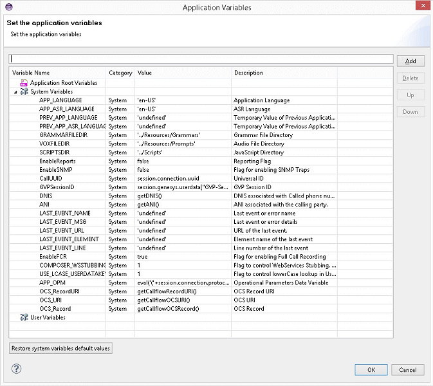Select the LAST_EVENT_NAME variable
Image resolution: width=433 pixels, height=386 pixels.
65,214
